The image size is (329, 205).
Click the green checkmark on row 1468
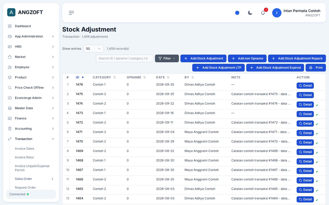pyautogui.click(x=317, y=162)
